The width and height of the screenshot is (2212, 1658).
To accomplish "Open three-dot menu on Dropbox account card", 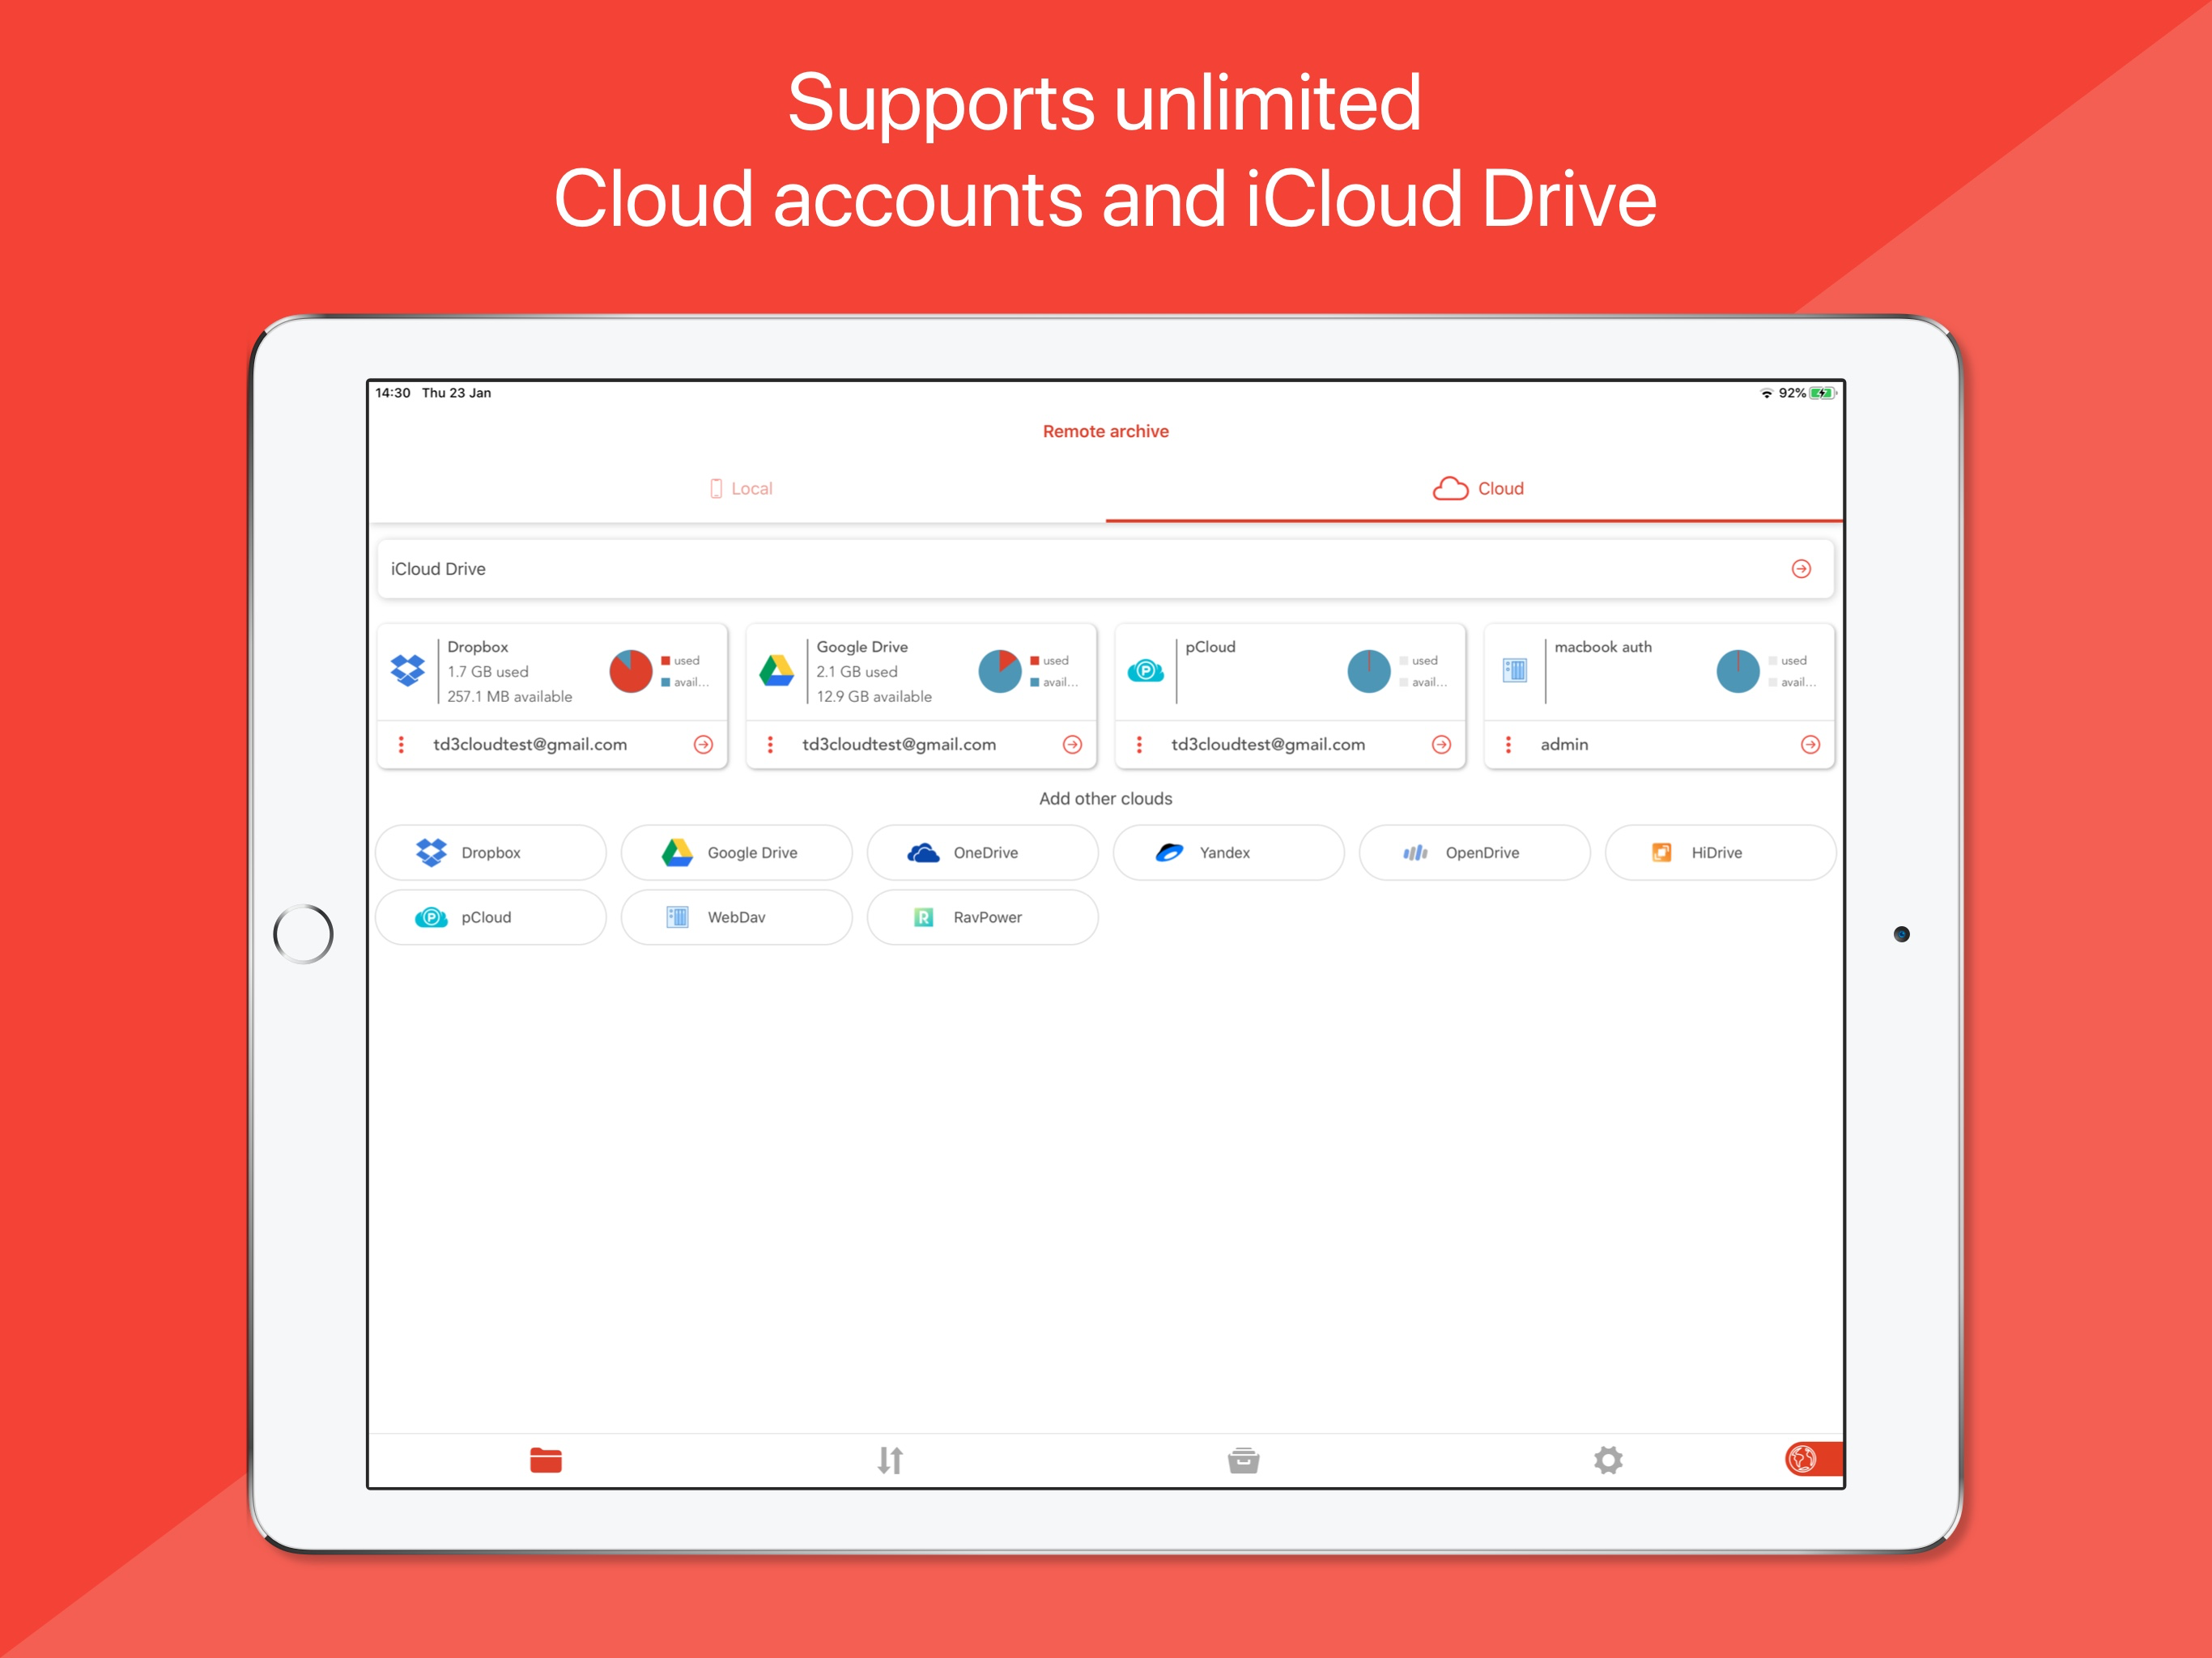I will click(401, 744).
